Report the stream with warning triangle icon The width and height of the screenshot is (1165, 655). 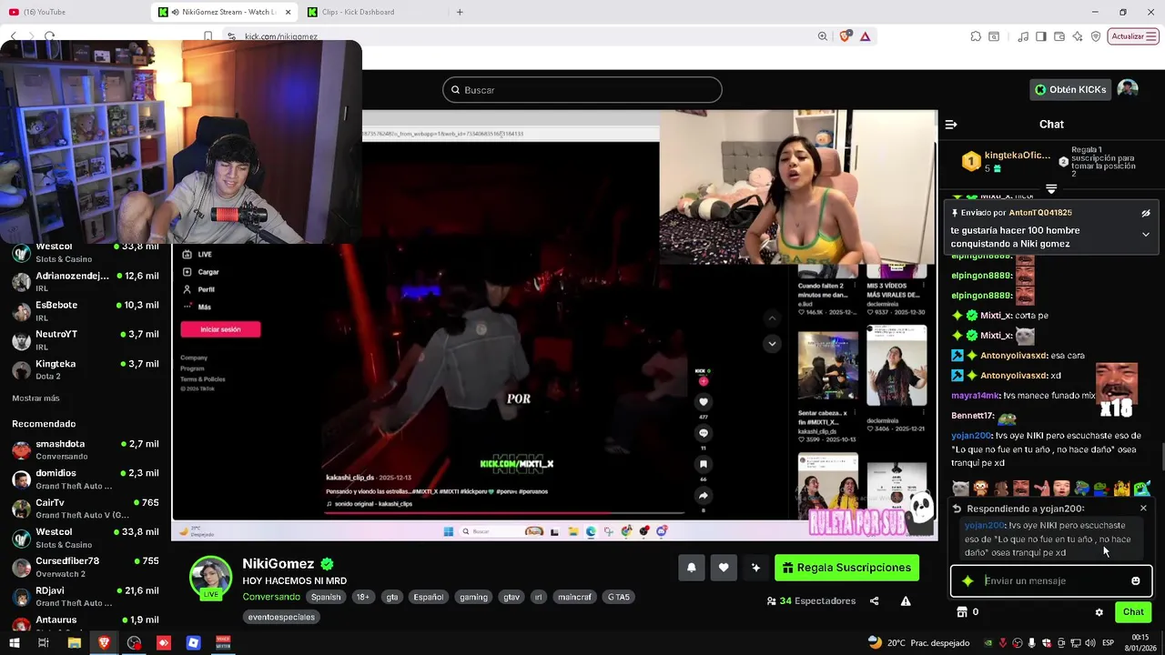click(906, 601)
